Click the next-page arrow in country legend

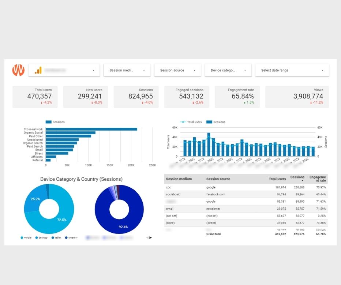click(150, 237)
